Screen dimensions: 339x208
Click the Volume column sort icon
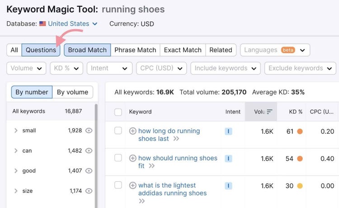[269, 112]
